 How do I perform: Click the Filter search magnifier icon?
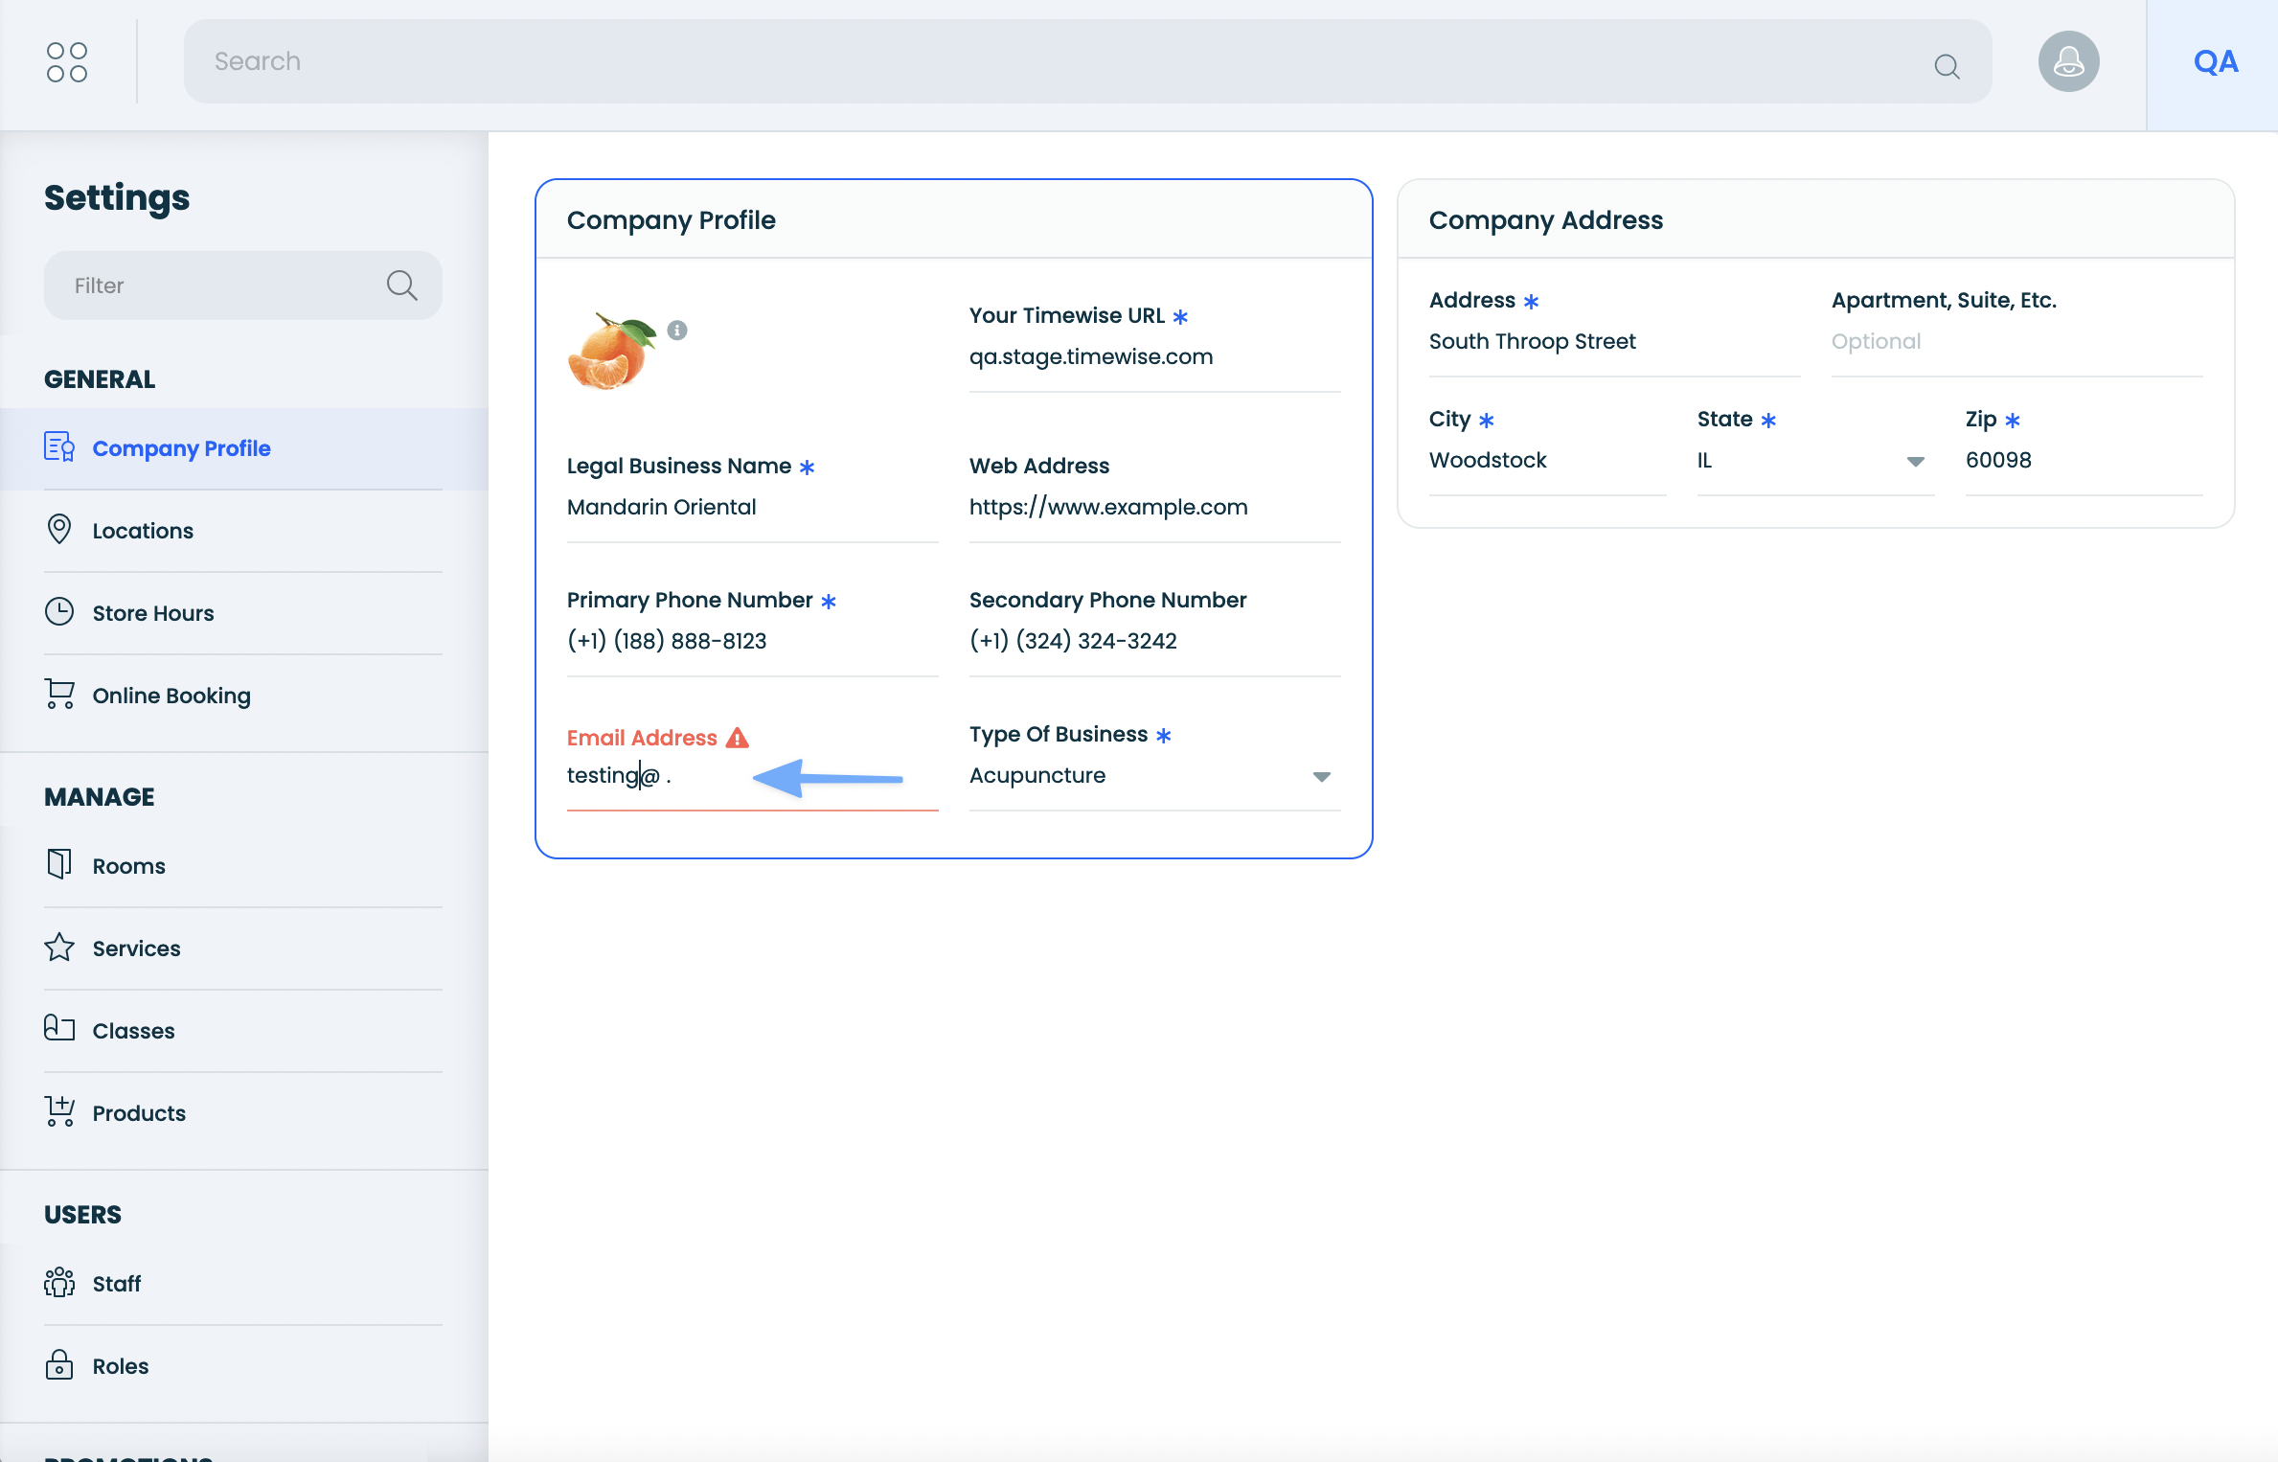point(401,286)
